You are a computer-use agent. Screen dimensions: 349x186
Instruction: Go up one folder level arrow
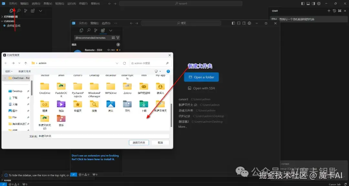pyautogui.click(x=26, y=63)
